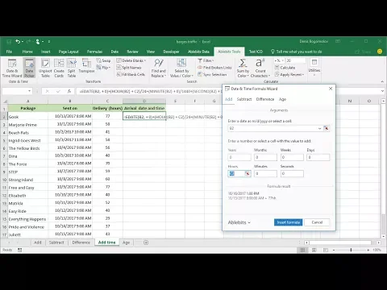Click the Undo arrow in quick access toolbar

[18, 42]
